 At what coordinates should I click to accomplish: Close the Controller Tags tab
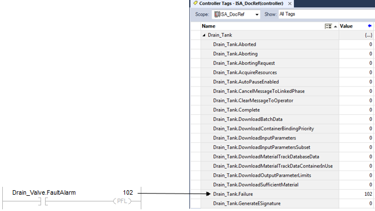[x=289, y=3]
